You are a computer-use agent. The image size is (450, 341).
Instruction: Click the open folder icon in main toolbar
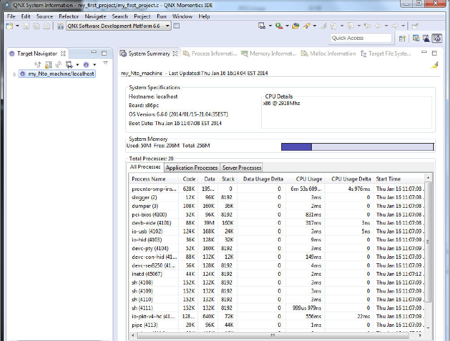[295, 26]
